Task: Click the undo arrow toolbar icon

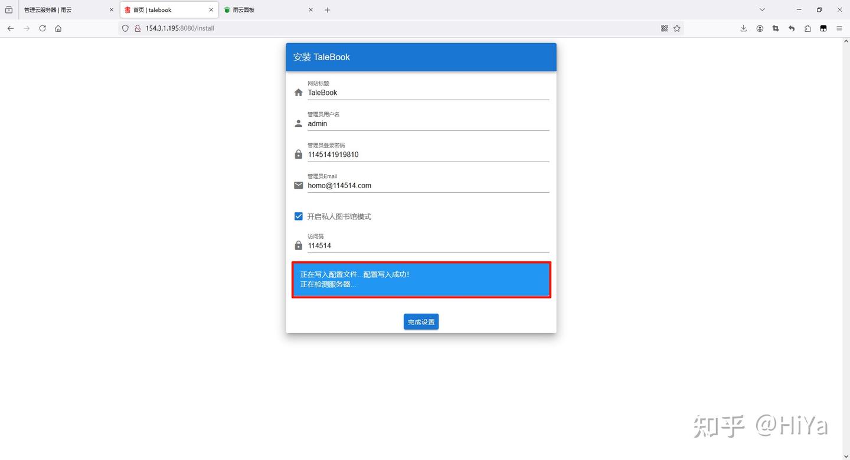Action: pos(792,28)
